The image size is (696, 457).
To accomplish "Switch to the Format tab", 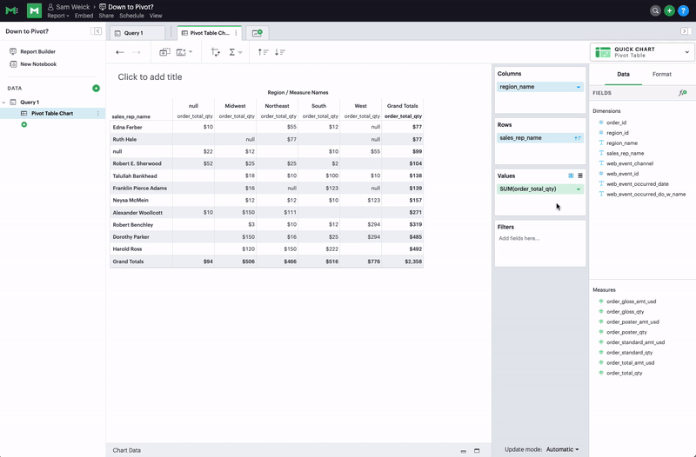I will (x=661, y=75).
